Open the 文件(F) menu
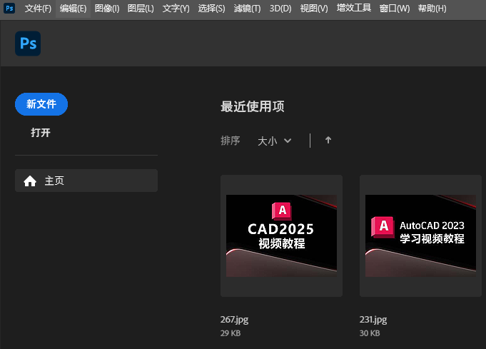The width and height of the screenshot is (486, 349). pyautogui.click(x=38, y=9)
